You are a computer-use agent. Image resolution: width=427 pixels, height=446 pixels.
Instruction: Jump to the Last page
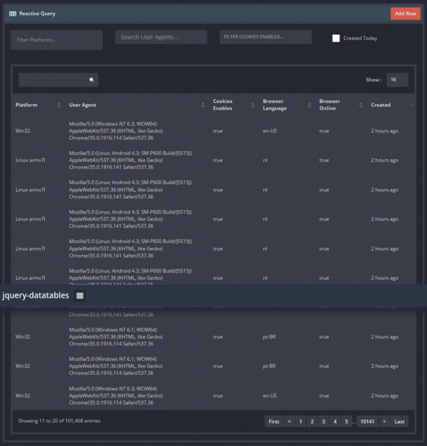point(399,421)
